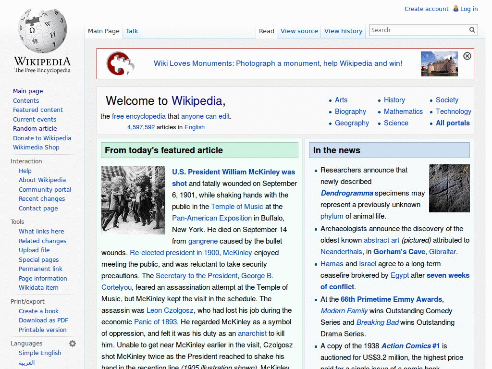Click the Log in link
The width and height of the screenshot is (492, 369).
(469, 9)
